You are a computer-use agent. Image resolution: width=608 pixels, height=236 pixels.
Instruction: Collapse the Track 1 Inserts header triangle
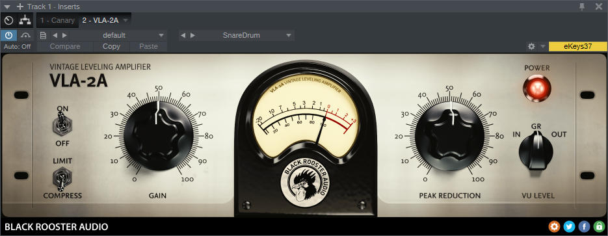7,7
